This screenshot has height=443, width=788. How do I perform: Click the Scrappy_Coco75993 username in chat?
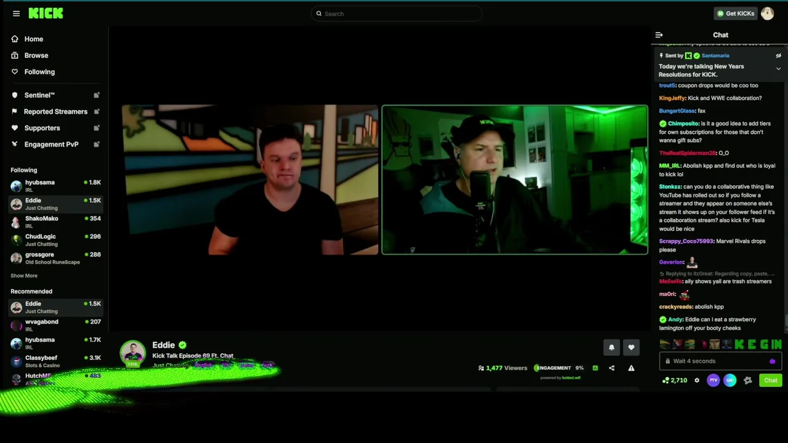click(x=686, y=241)
